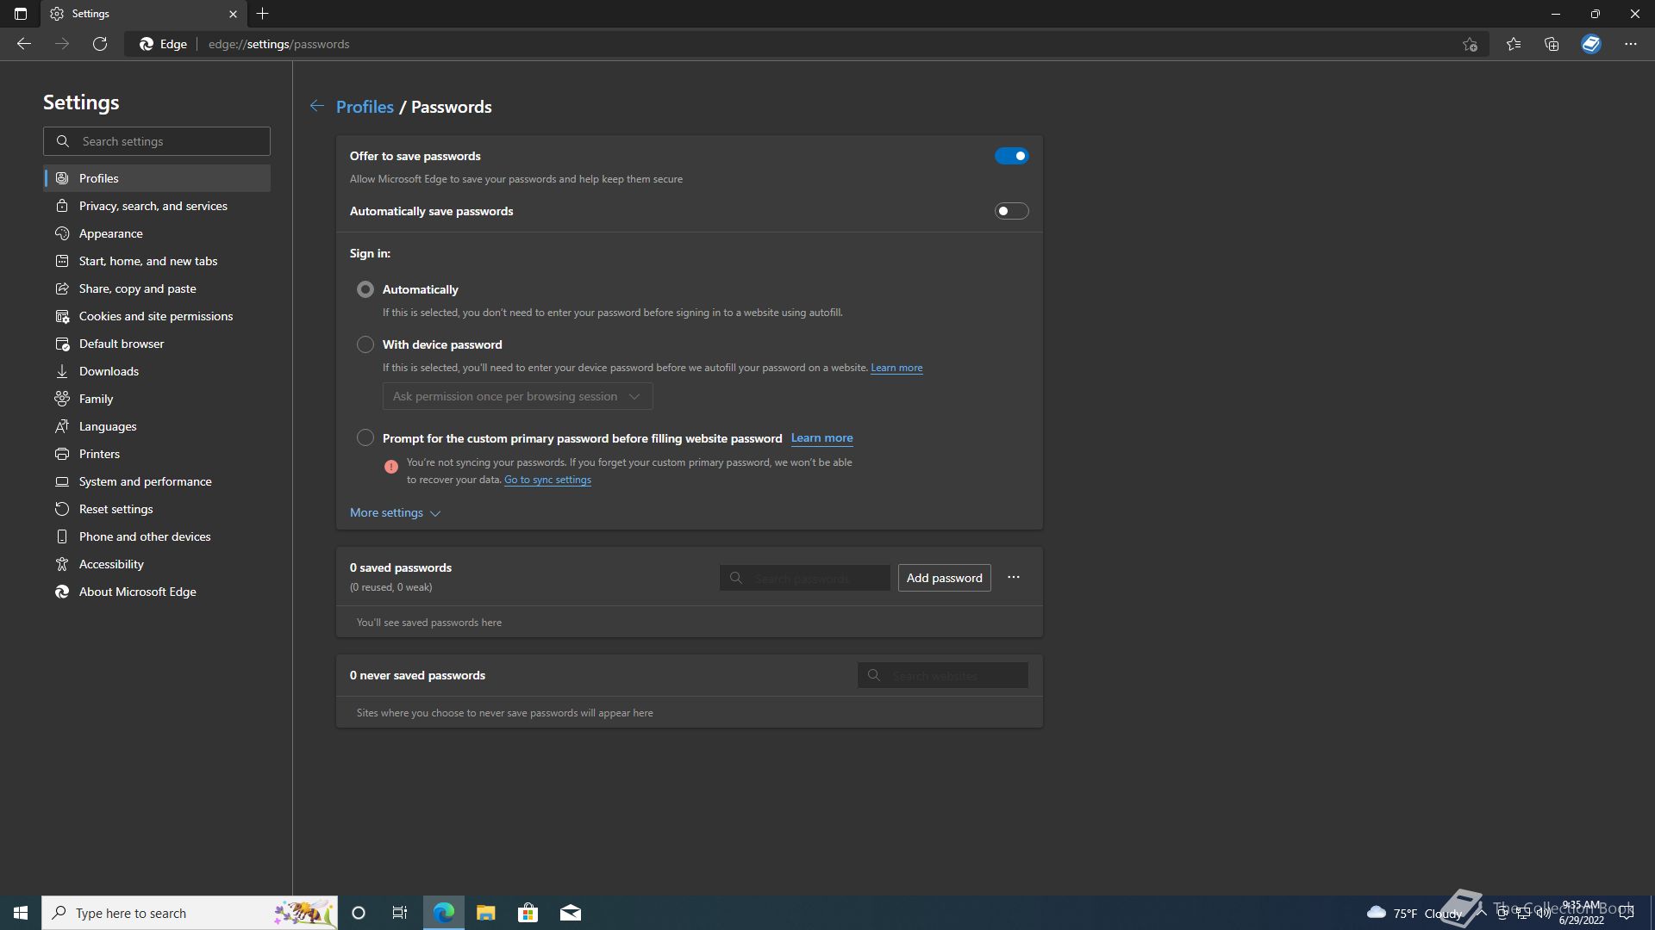Open Printers settings

pyautogui.click(x=157, y=454)
